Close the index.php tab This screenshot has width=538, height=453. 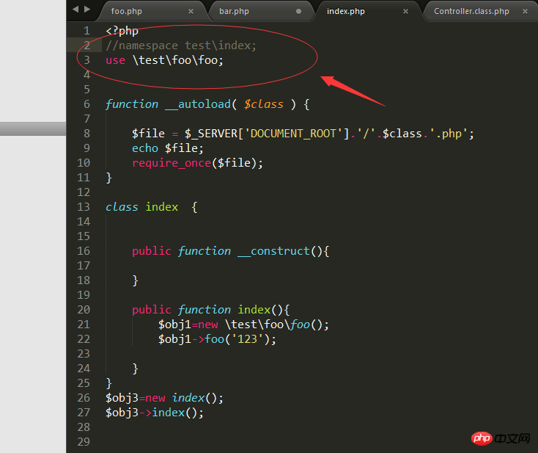(405, 11)
